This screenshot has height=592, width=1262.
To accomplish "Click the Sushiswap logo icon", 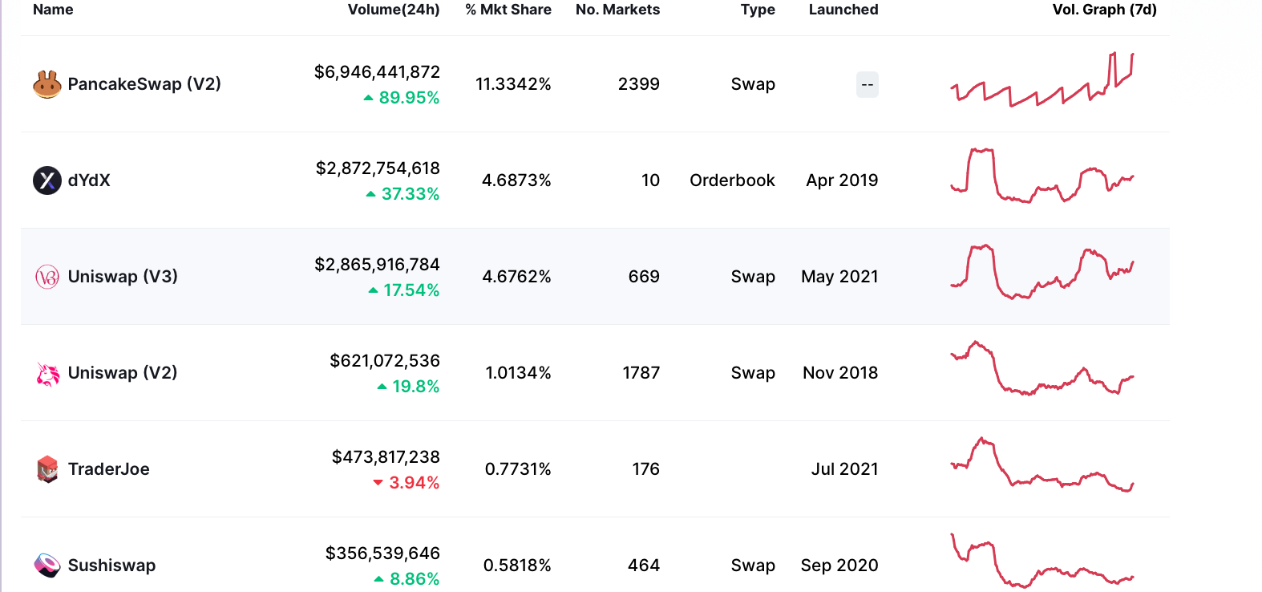I will [x=47, y=566].
